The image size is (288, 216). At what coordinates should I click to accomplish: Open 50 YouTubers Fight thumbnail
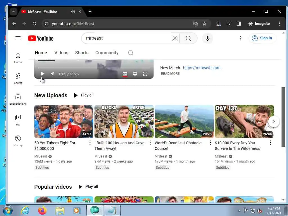tap(64, 121)
